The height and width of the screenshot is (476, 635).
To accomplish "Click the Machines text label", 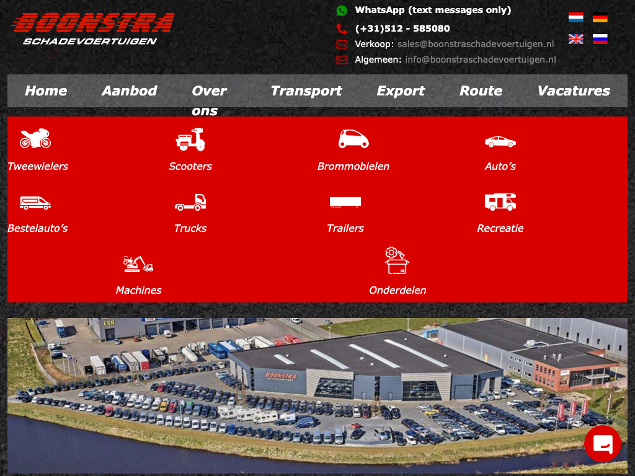I will click(138, 290).
